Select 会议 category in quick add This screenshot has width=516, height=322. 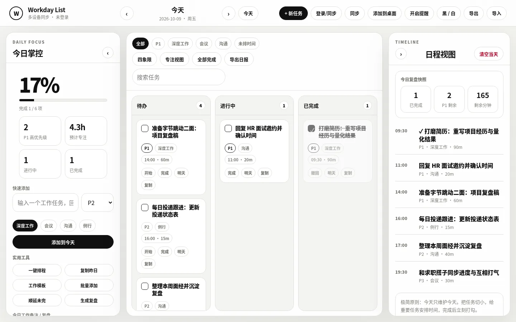[x=49, y=226]
